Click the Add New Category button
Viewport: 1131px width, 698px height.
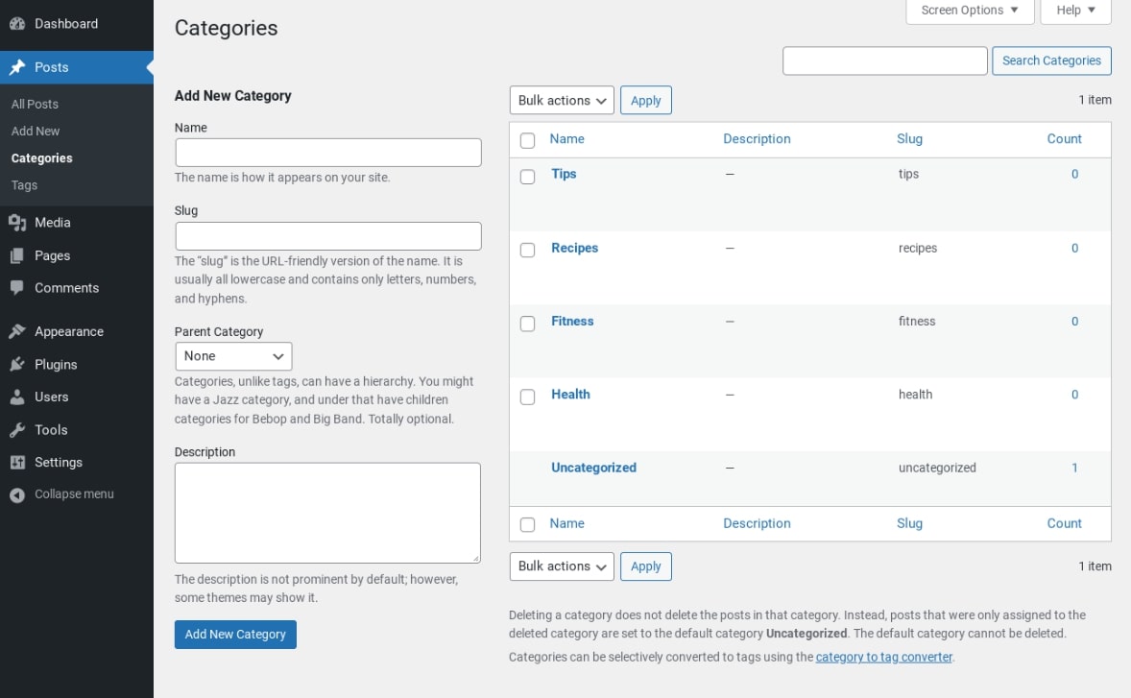point(234,635)
